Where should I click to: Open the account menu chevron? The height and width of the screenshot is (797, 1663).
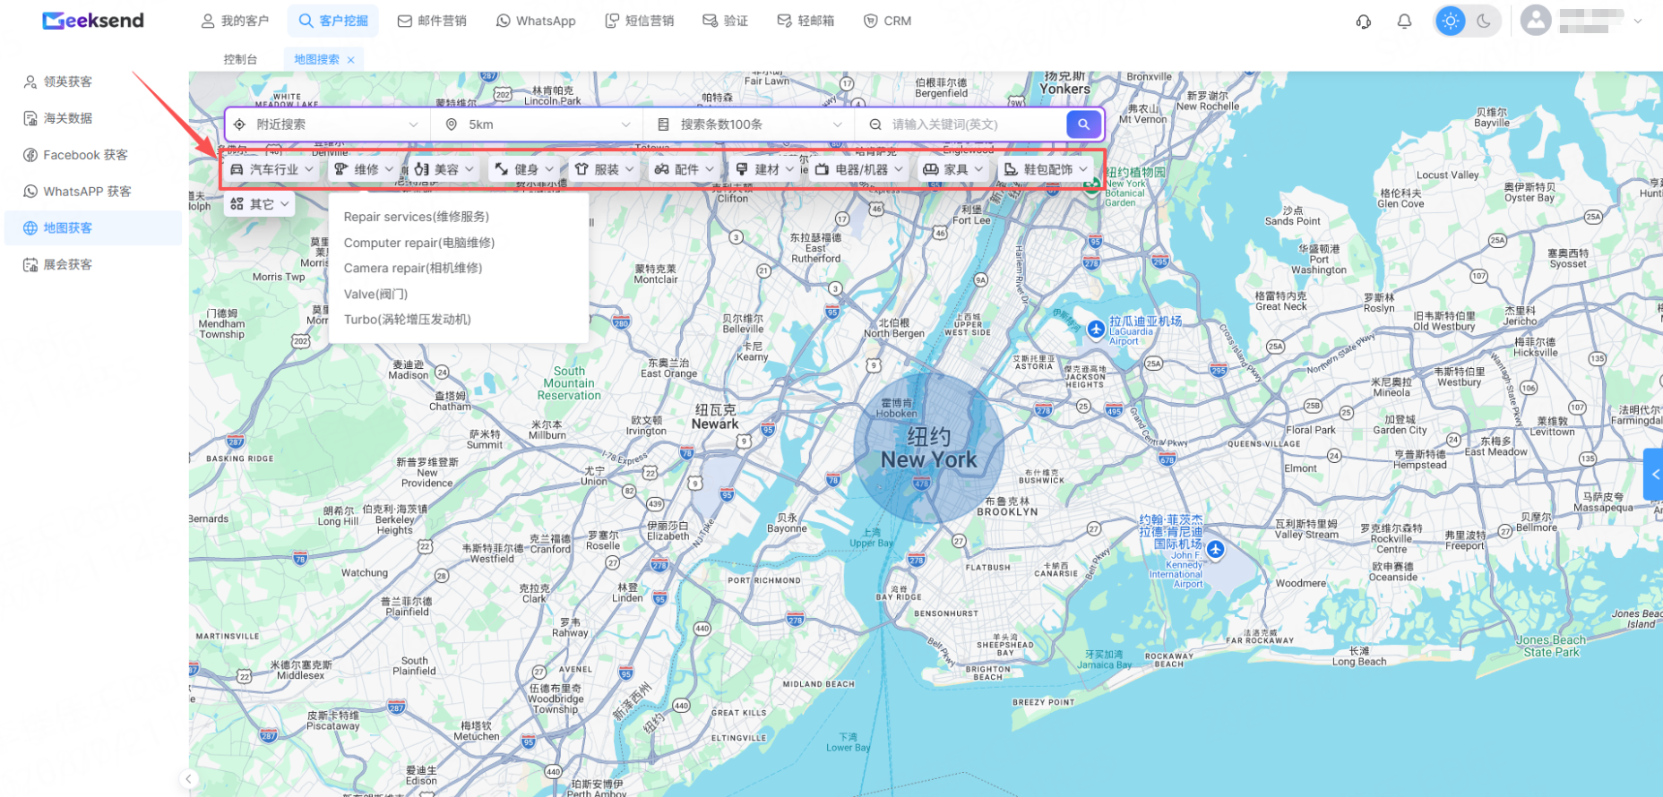click(1638, 21)
